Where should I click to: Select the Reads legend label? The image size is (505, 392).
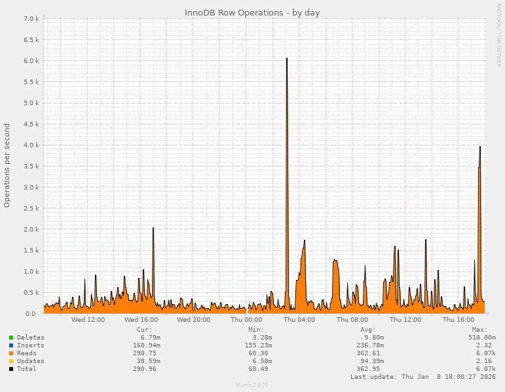click(27, 353)
